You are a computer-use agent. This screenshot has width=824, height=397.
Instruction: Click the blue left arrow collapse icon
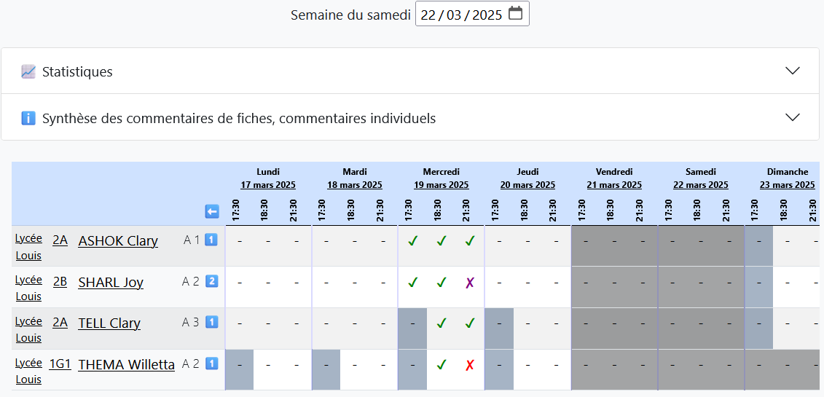click(212, 211)
